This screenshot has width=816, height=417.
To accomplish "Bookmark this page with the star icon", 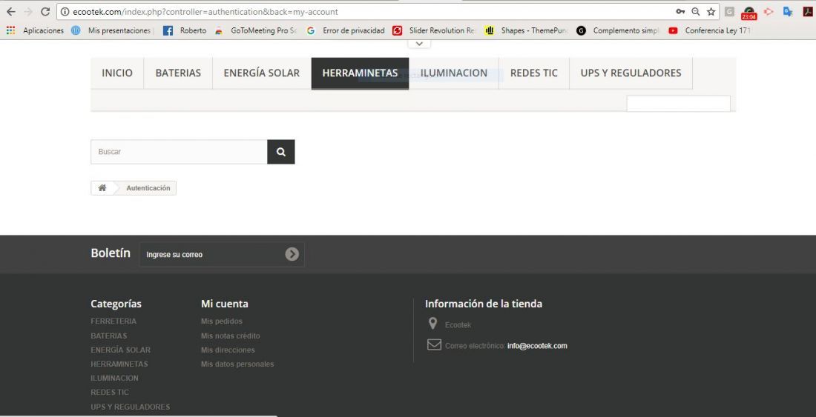I will coord(711,11).
